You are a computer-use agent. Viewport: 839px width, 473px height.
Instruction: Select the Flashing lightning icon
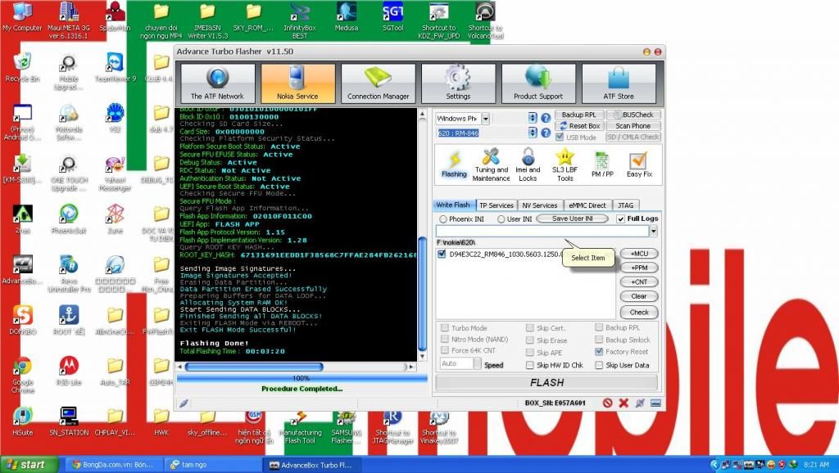(x=454, y=164)
